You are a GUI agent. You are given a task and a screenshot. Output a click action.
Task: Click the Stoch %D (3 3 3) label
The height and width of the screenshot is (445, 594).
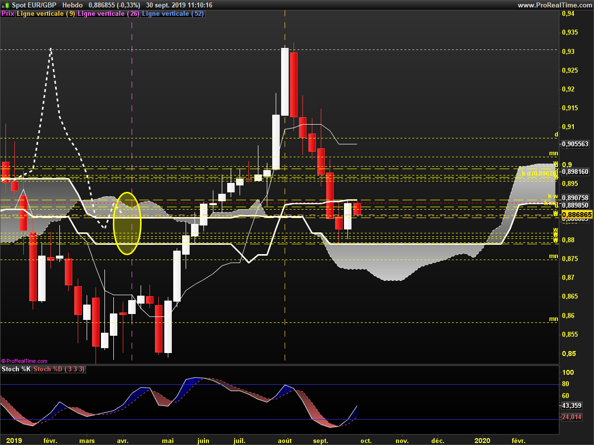(x=59, y=369)
